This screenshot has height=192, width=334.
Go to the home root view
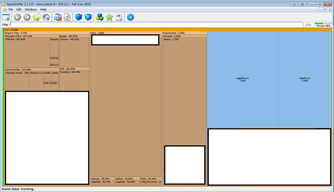tap(46, 17)
